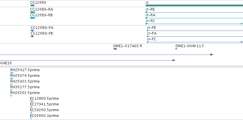Click the EC39260.5prime EST glyph

tap(31, 113)
